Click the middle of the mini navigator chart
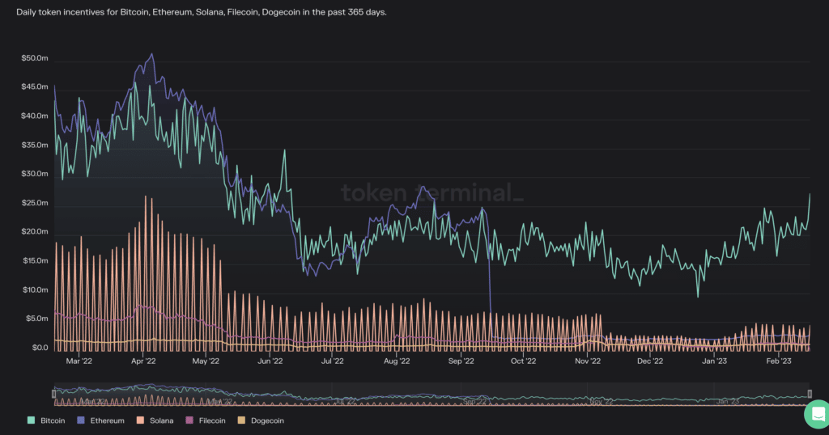Image resolution: width=829 pixels, height=435 pixels. click(x=432, y=397)
